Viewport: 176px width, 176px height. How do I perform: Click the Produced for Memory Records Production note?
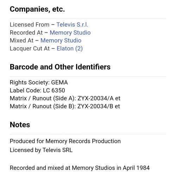pyautogui.click(x=65, y=141)
